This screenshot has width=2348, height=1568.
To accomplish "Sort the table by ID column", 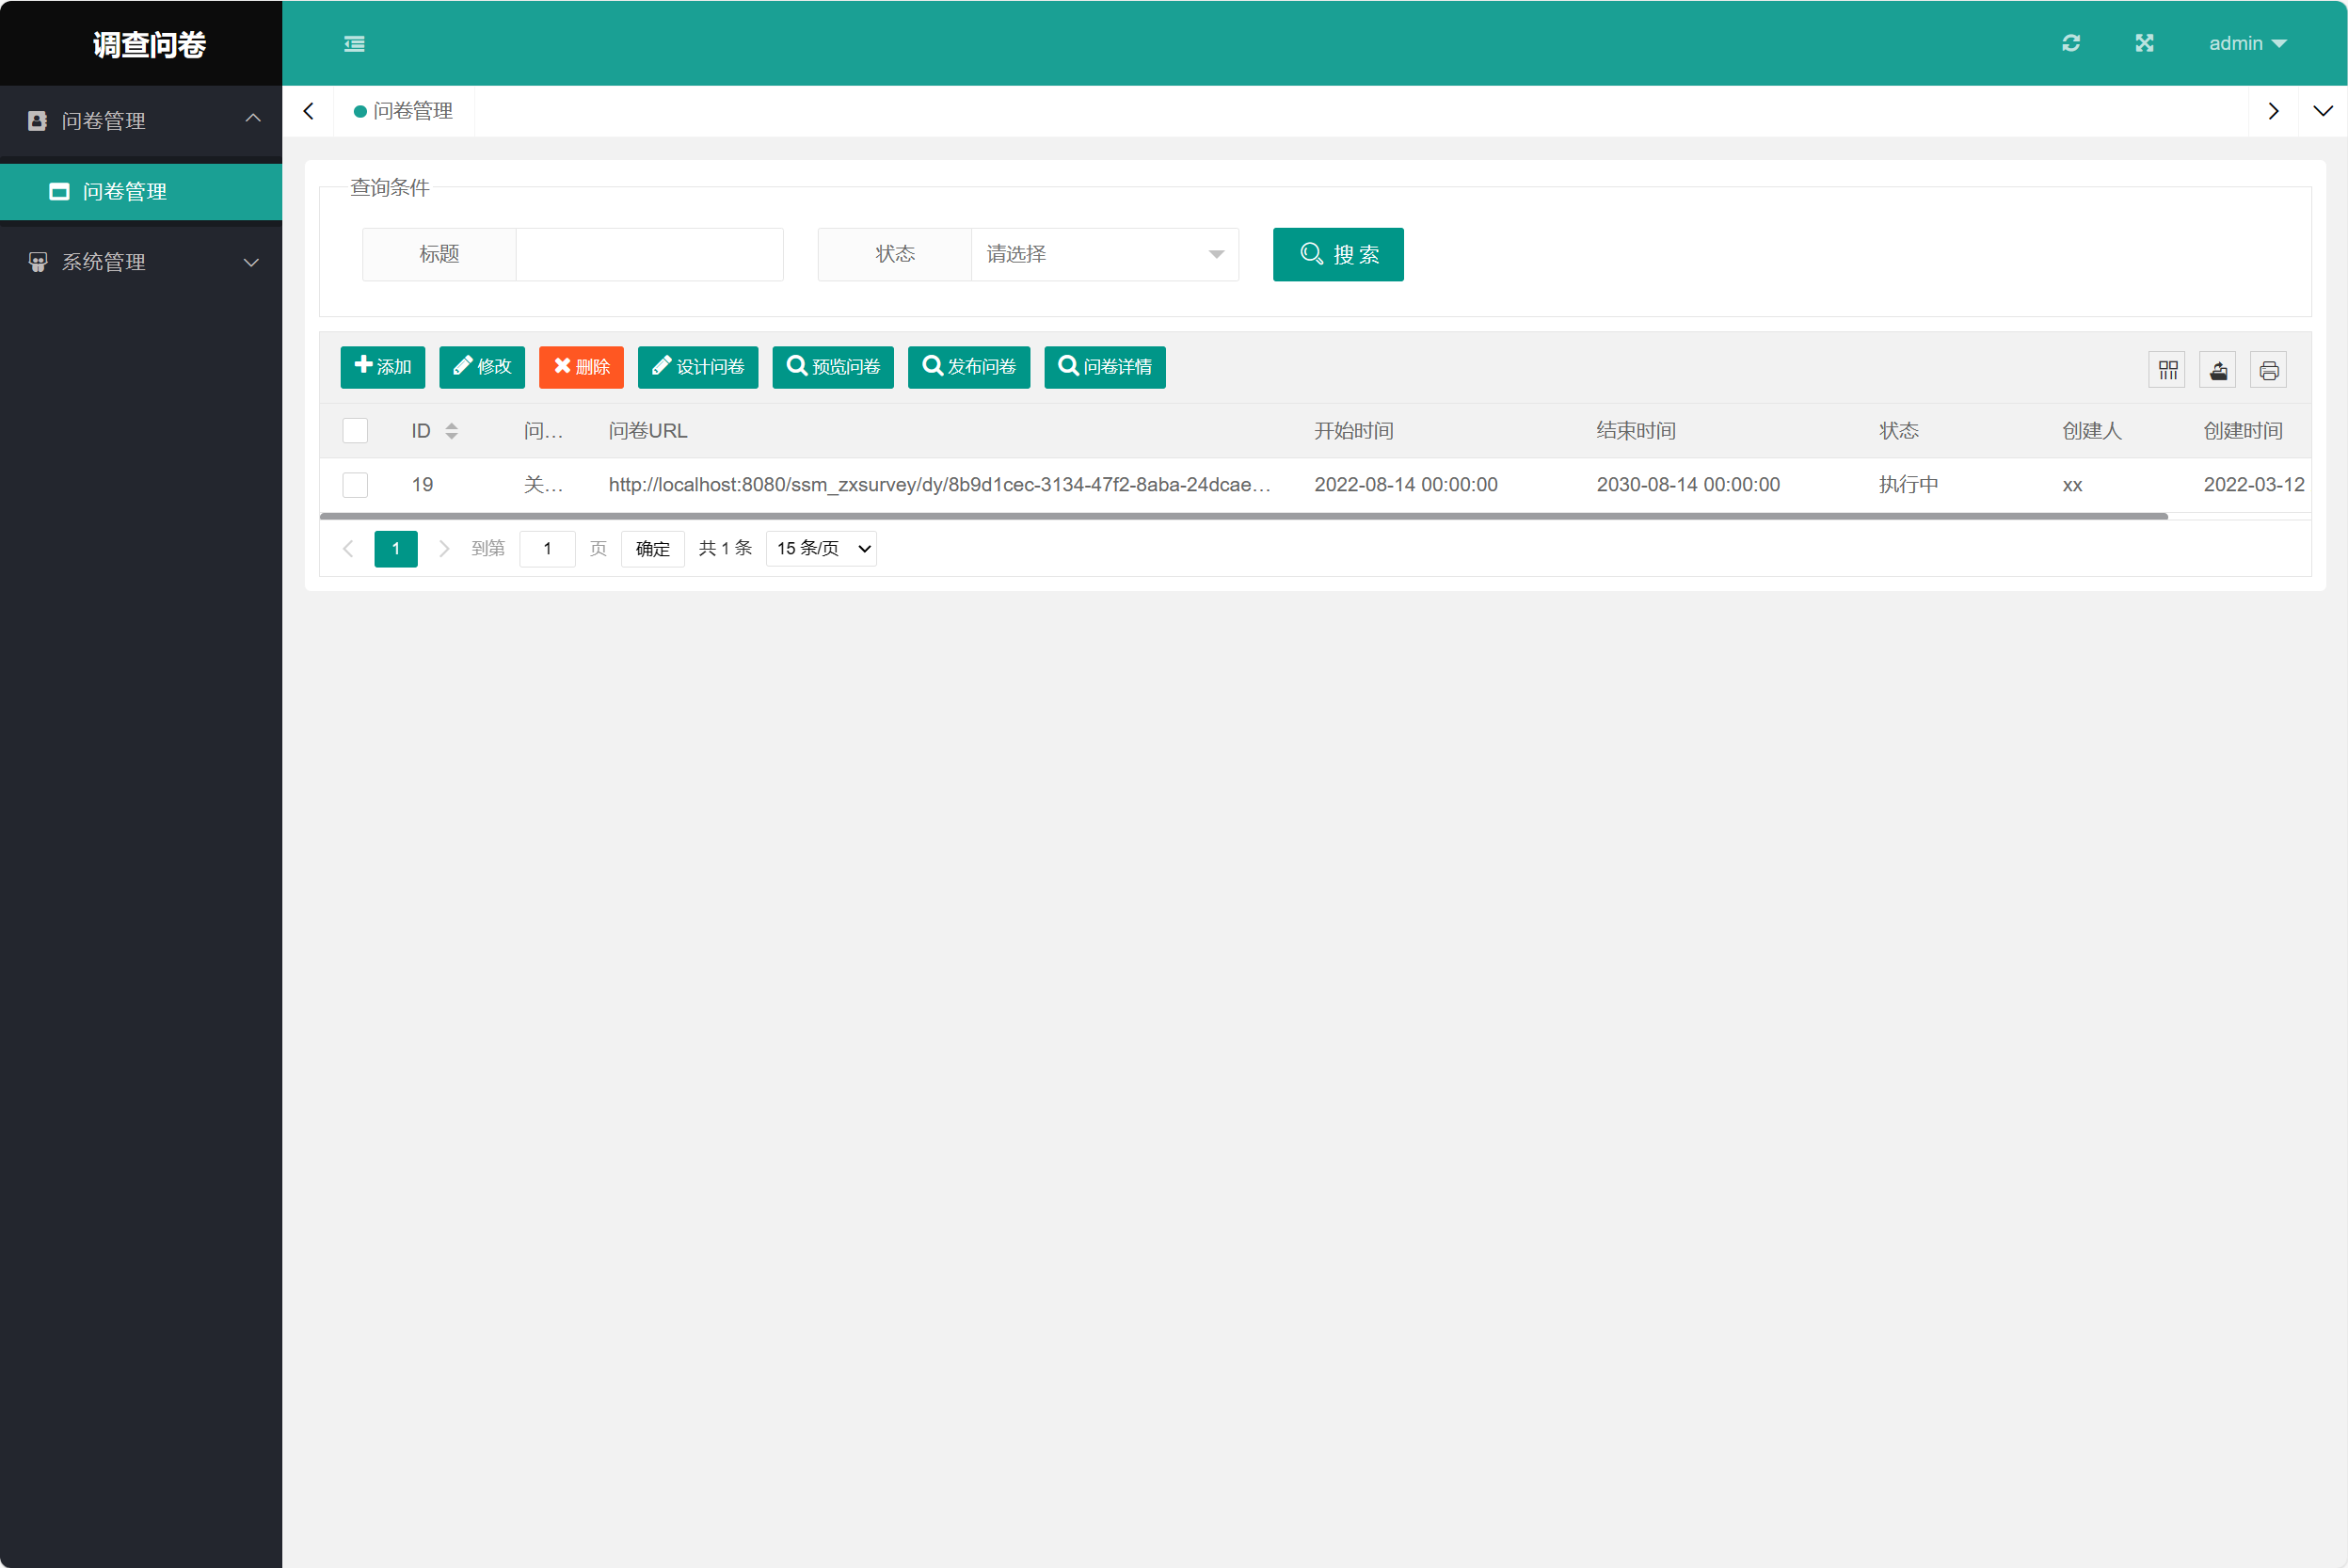I will click(x=451, y=431).
